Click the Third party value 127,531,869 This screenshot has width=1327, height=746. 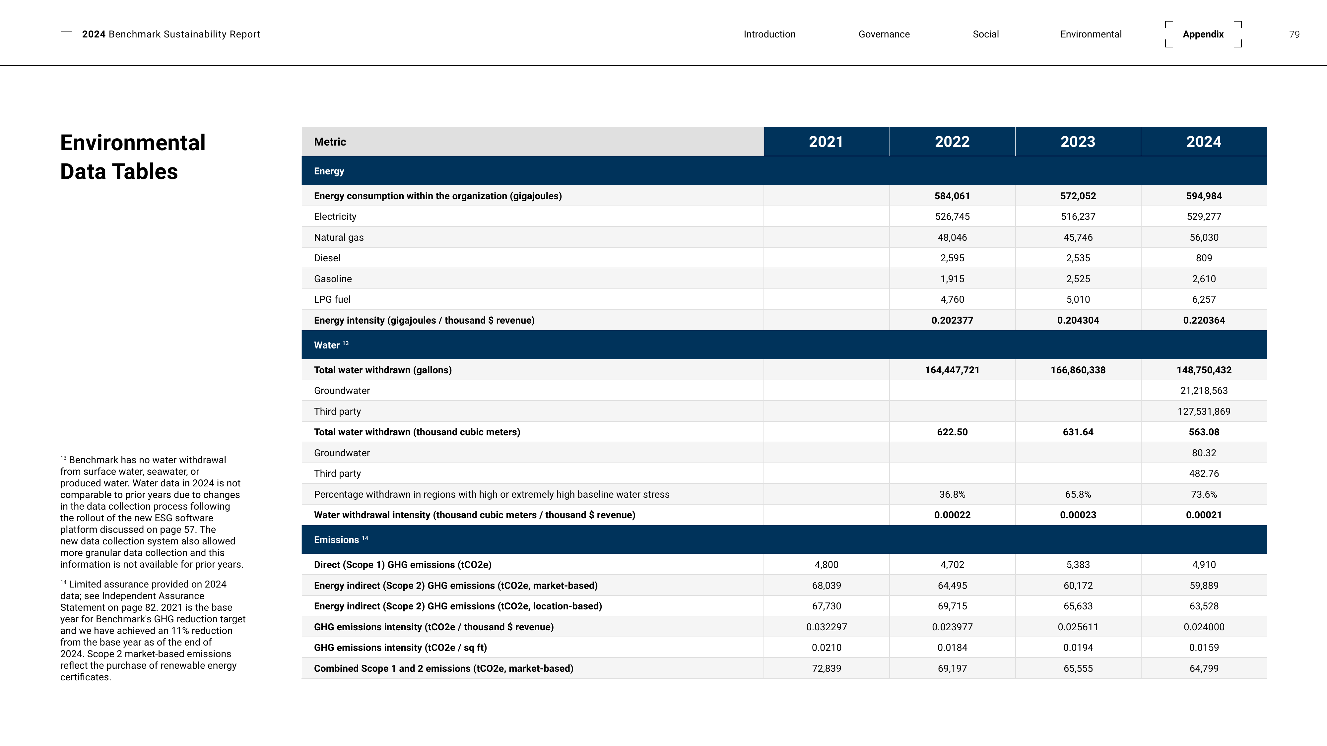[1204, 411]
